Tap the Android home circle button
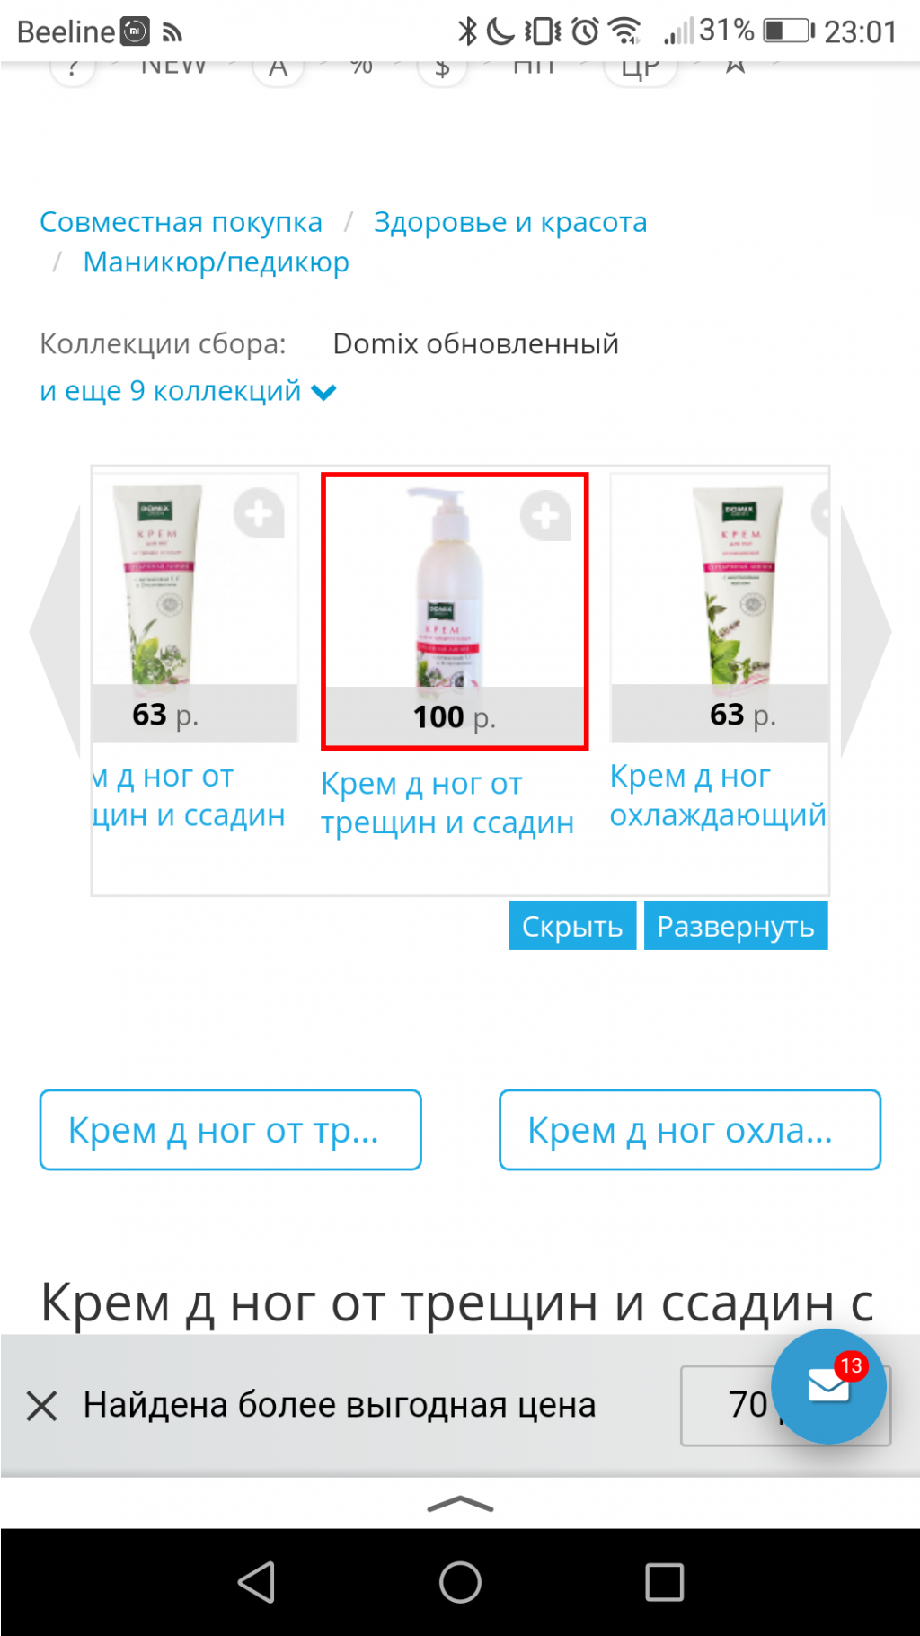 click(460, 1582)
